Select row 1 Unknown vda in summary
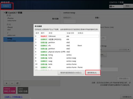The image size is (133, 99). coord(67,36)
